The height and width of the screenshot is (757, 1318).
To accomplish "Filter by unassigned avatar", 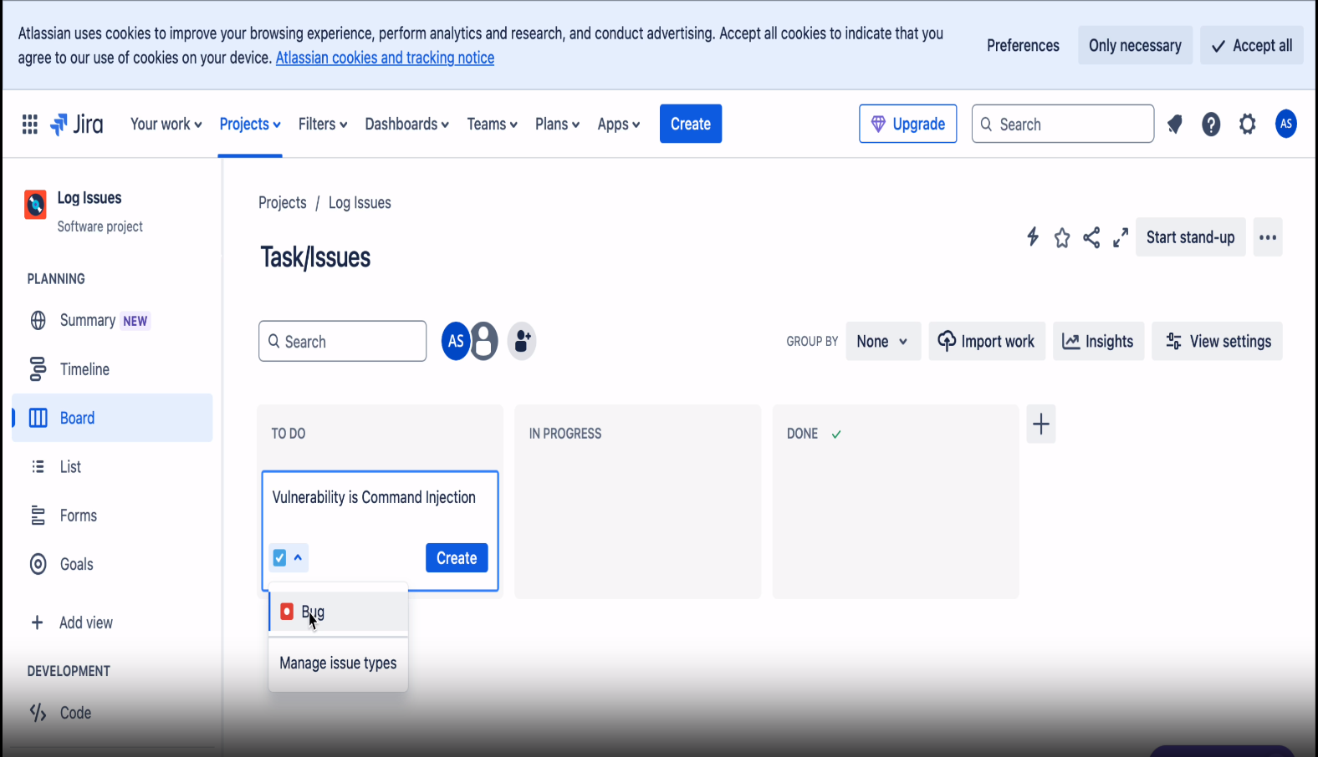I will tap(484, 341).
